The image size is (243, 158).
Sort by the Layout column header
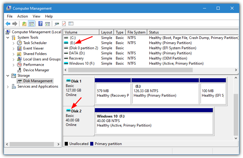tap(107, 32)
